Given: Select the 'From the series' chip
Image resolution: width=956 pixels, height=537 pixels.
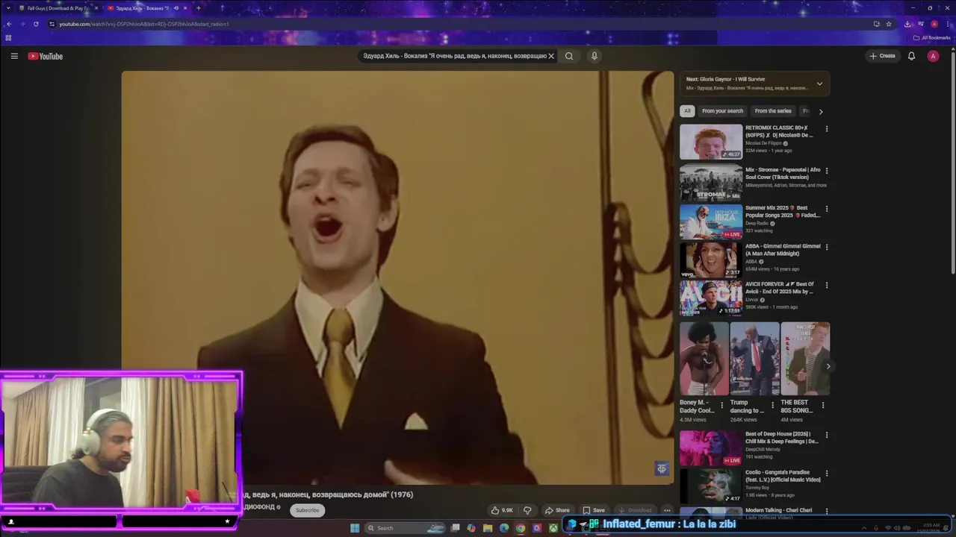Looking at the screenshot, I should (x=772, y=111).
